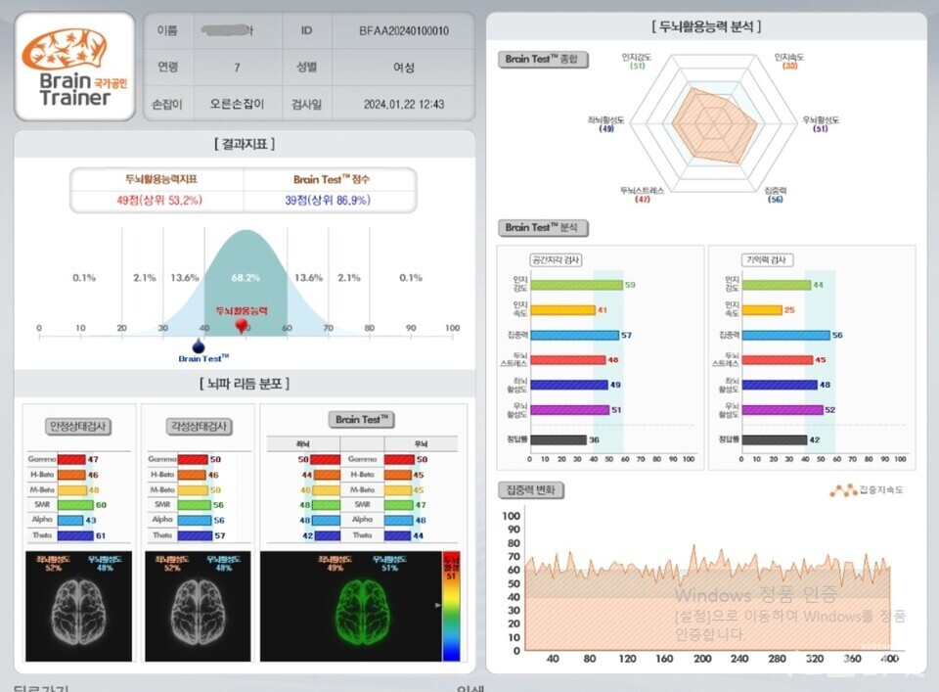Open Brain Test in the 뇌파 리듬 분포 panel
Viewport: 939px width, 692px height.
[x=361, y=419]
